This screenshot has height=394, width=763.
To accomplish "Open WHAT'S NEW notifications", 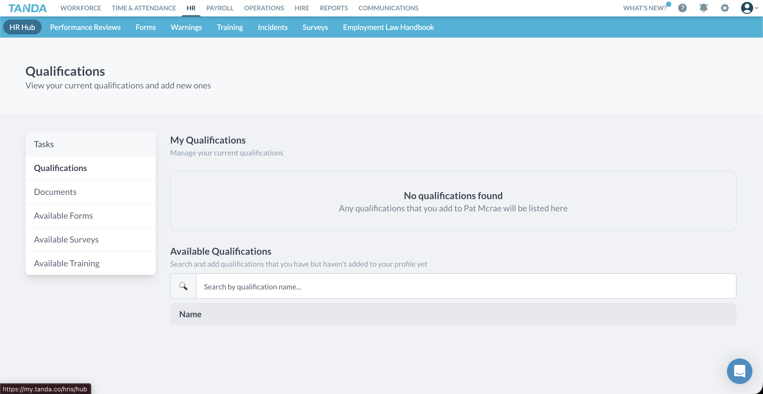I will coord(645,8).
